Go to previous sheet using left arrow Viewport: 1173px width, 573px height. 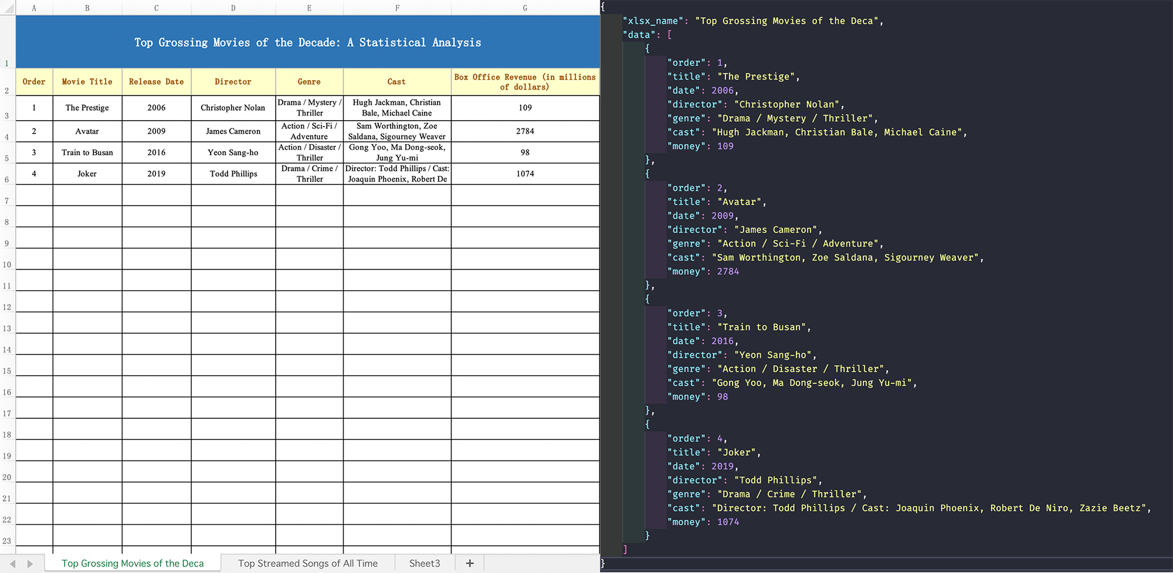(x=12, y=564)
